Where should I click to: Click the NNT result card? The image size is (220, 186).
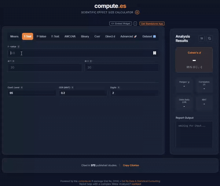(x=204, y=103)
